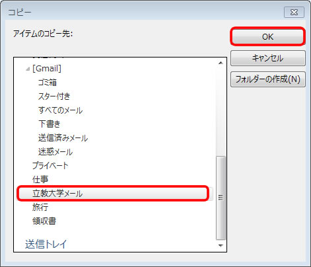This screenshot has width=311, height=267.
Task: Close the コピー dialog with the X
Action: point(294,12)
